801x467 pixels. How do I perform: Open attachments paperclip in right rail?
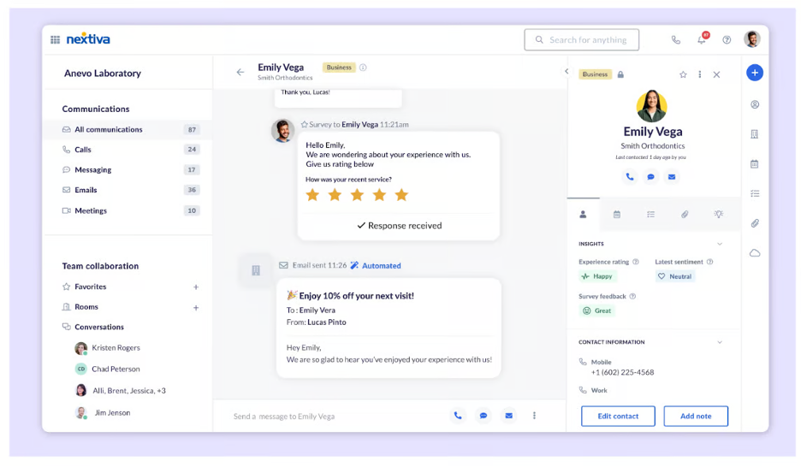click(x=755, y=223)
